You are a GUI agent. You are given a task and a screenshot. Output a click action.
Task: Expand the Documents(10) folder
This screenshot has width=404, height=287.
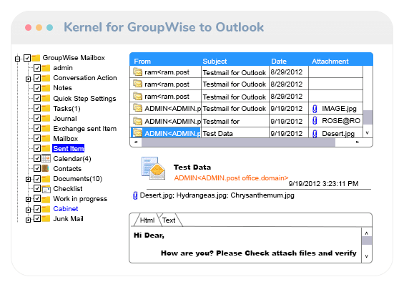pos(29,179)
